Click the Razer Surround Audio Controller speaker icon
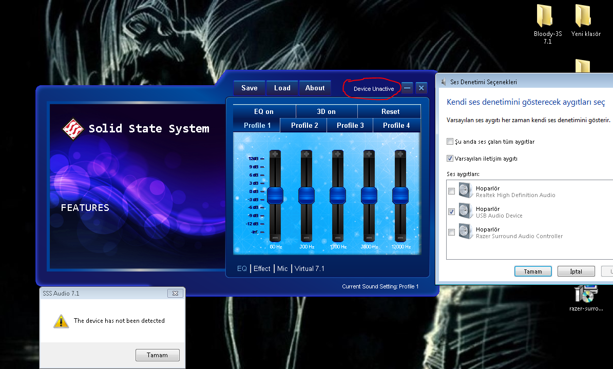The height and width of the screenshot is (369, 613). [x=466, y=232]
